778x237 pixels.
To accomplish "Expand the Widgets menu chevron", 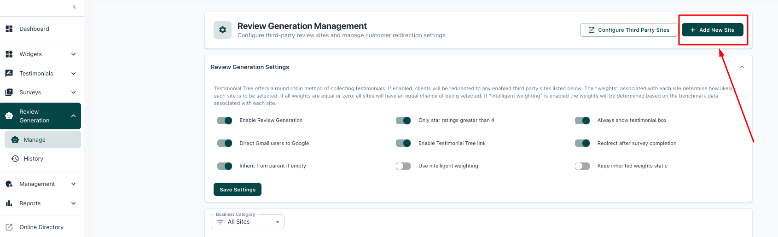I will click(74, 54).
